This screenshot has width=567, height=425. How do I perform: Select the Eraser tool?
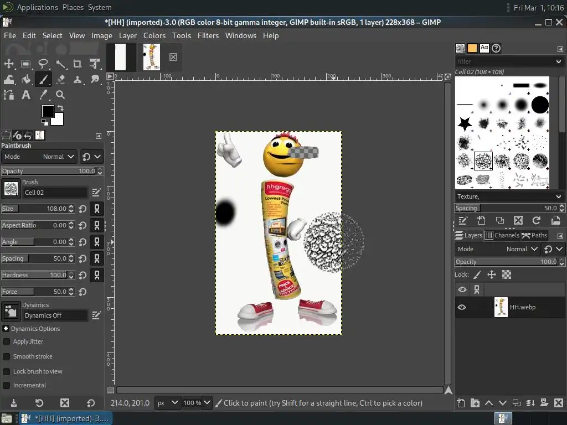(60, 80)
